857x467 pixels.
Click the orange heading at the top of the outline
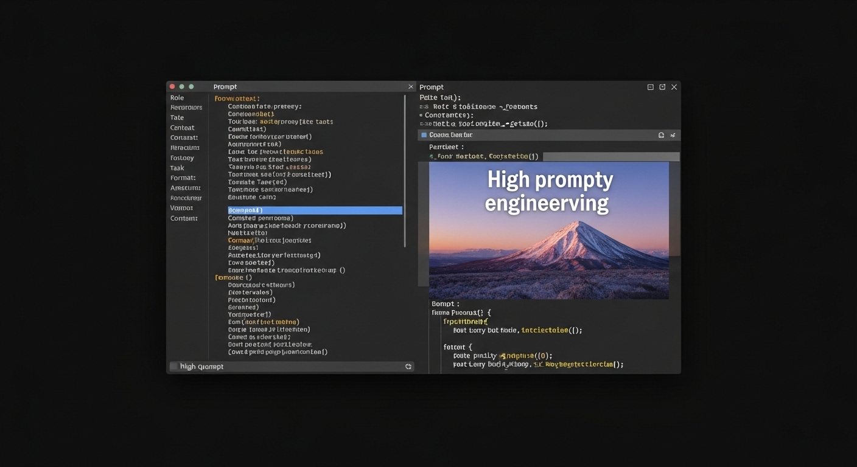click(237, 99)
